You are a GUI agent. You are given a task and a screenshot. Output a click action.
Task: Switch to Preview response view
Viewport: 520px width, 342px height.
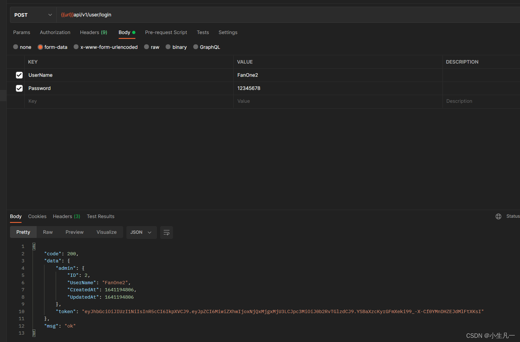[x=75, y=232]
